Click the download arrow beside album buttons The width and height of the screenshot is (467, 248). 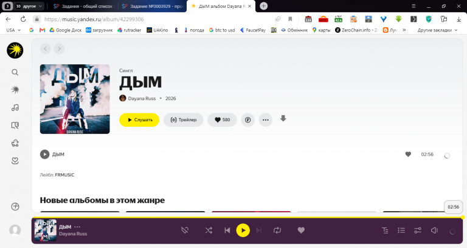[283, 119]
